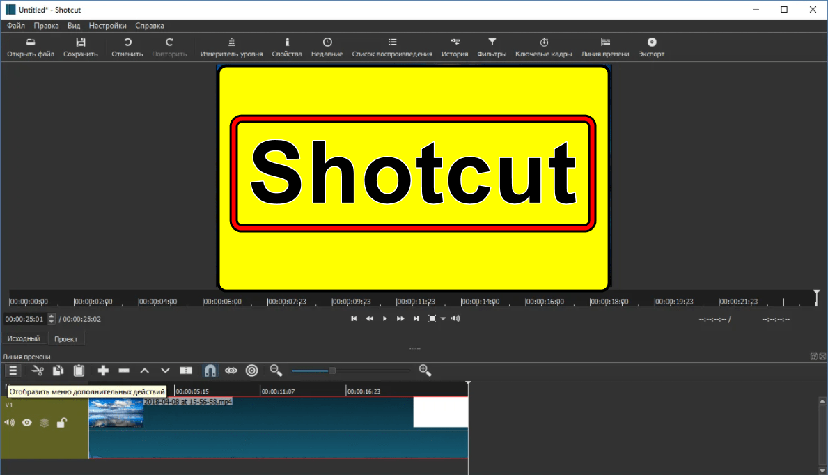Lock the V1 track with padlock icon

coord(62,423)
